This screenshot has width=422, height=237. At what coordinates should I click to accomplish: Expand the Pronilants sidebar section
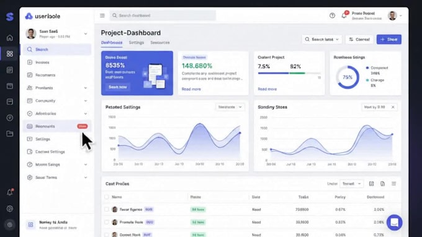point(86,88)
